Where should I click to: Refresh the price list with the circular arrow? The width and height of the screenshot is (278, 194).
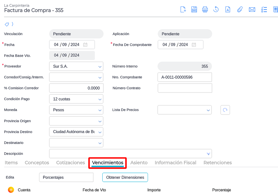pyautogui.click(x=225, y=110)
